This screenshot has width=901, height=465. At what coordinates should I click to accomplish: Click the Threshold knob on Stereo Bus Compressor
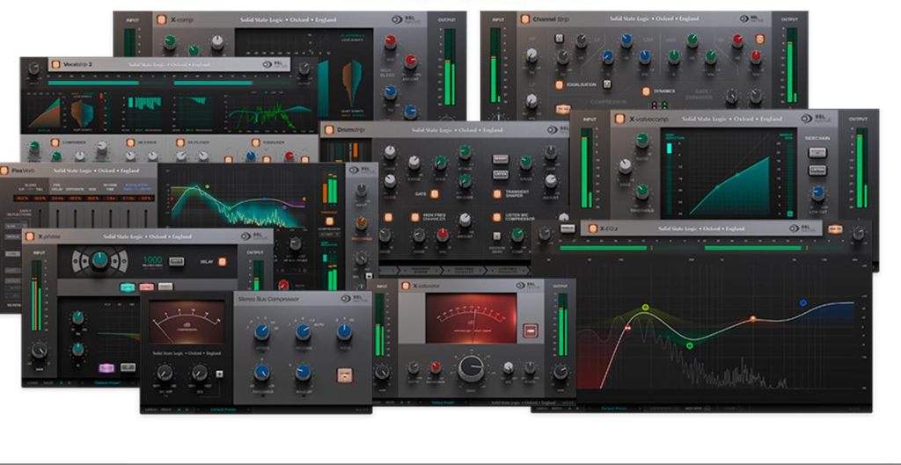coord(262,374)
